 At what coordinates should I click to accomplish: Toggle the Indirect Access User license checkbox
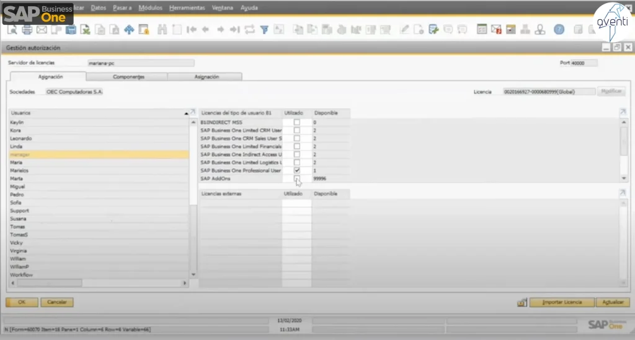pyautogui.click(x=297, y=154)
